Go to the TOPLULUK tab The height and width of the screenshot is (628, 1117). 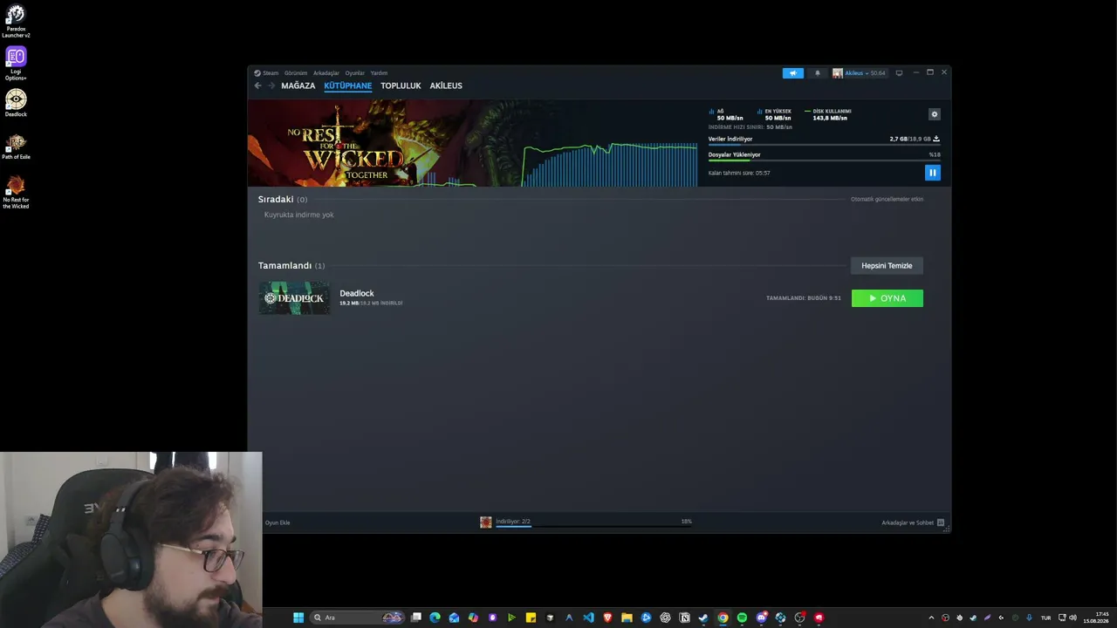click(401, 85)
